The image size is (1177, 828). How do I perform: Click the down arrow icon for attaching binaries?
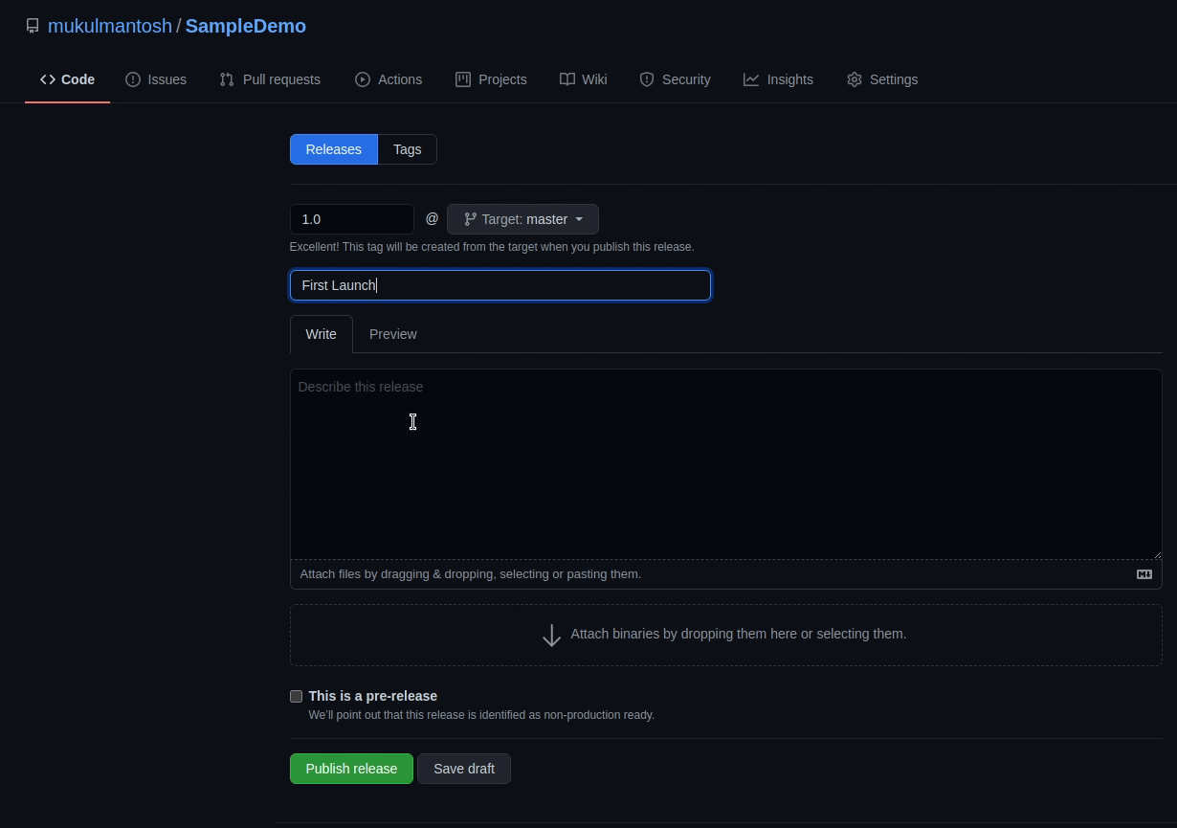(551, 635)
